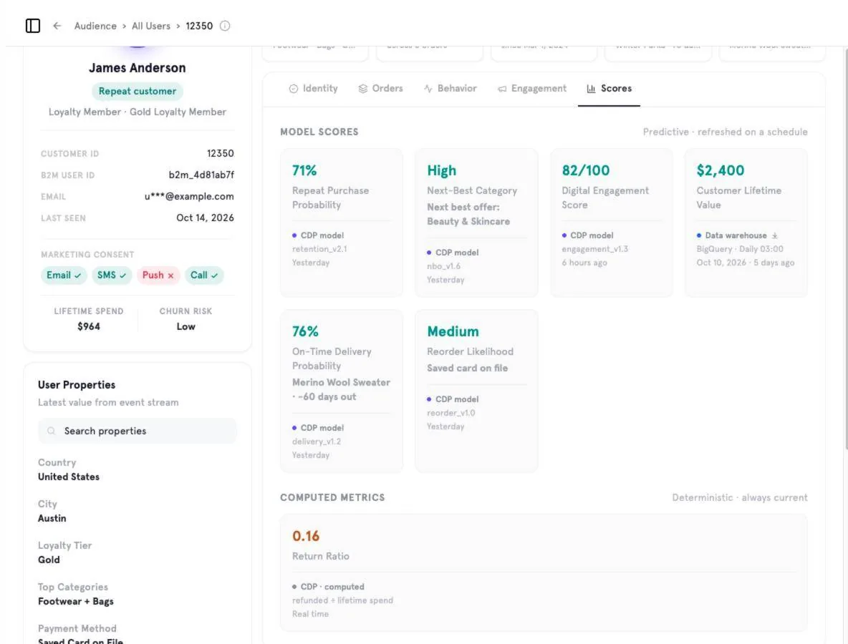Click the delivery_v1.2 model label
Screen dimensions: 848x644
(317, 441)
